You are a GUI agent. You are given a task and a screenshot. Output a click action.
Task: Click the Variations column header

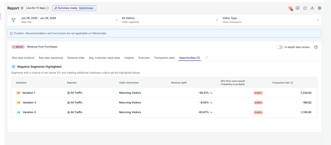(21, 83)
